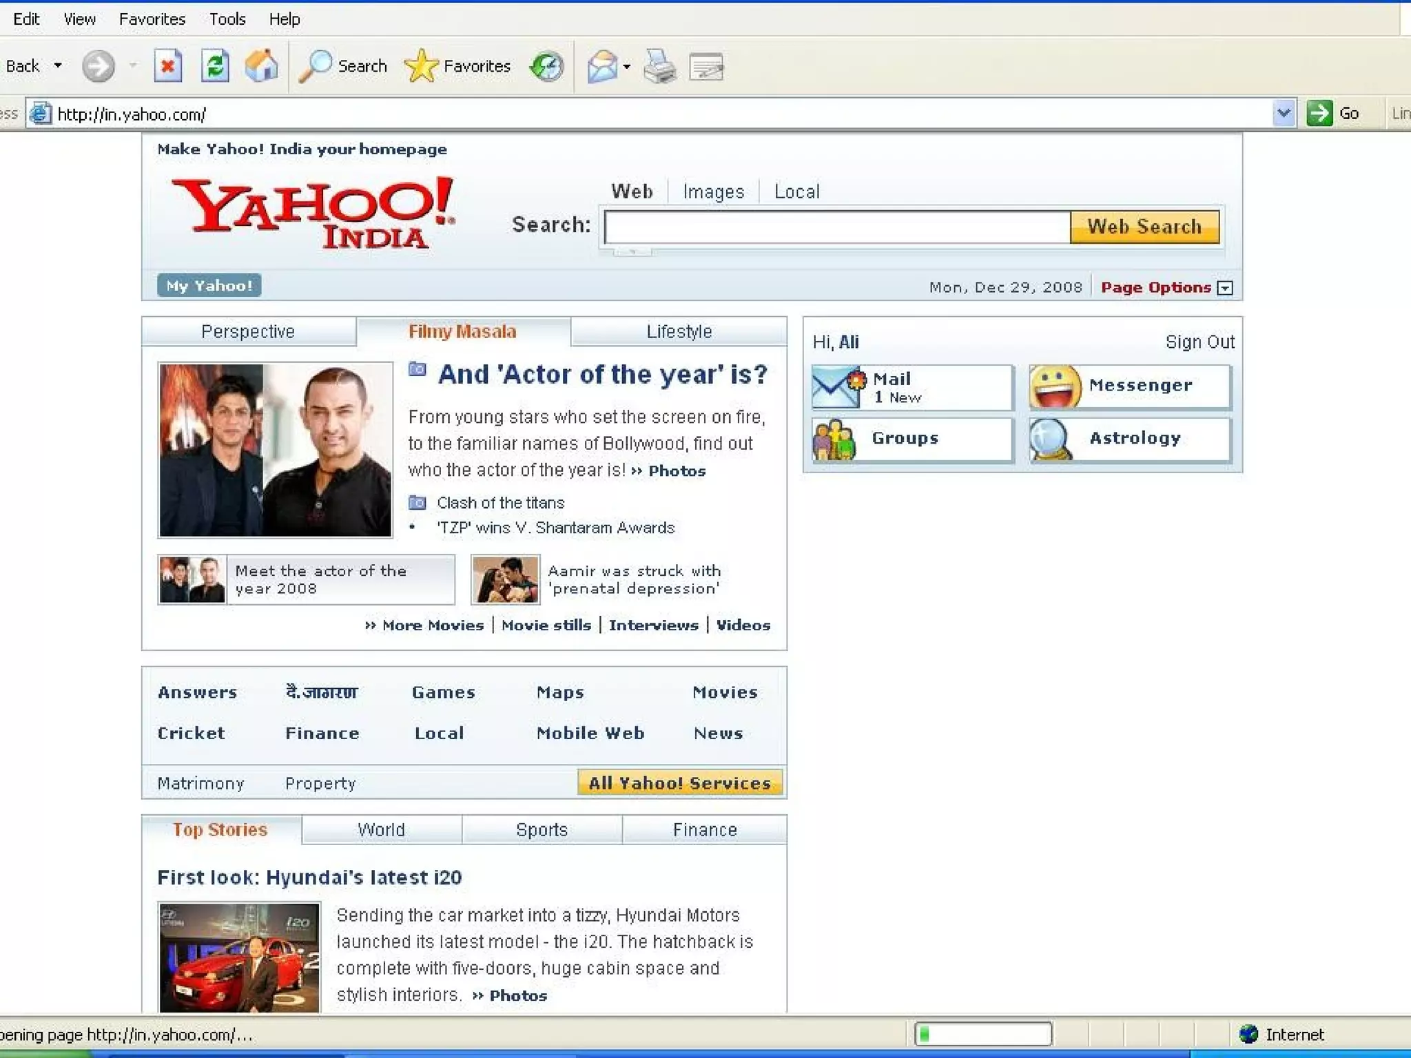Select the World news tab
Image resolution: width=1411 pixels, height=1058 pixels.
(381, 830)
